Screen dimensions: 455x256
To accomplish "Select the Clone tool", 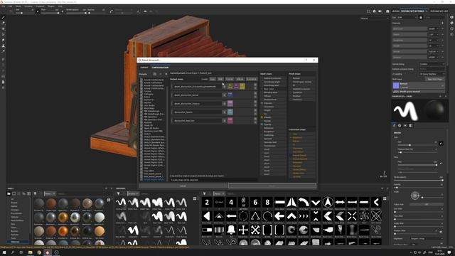I will coord(3,46).
